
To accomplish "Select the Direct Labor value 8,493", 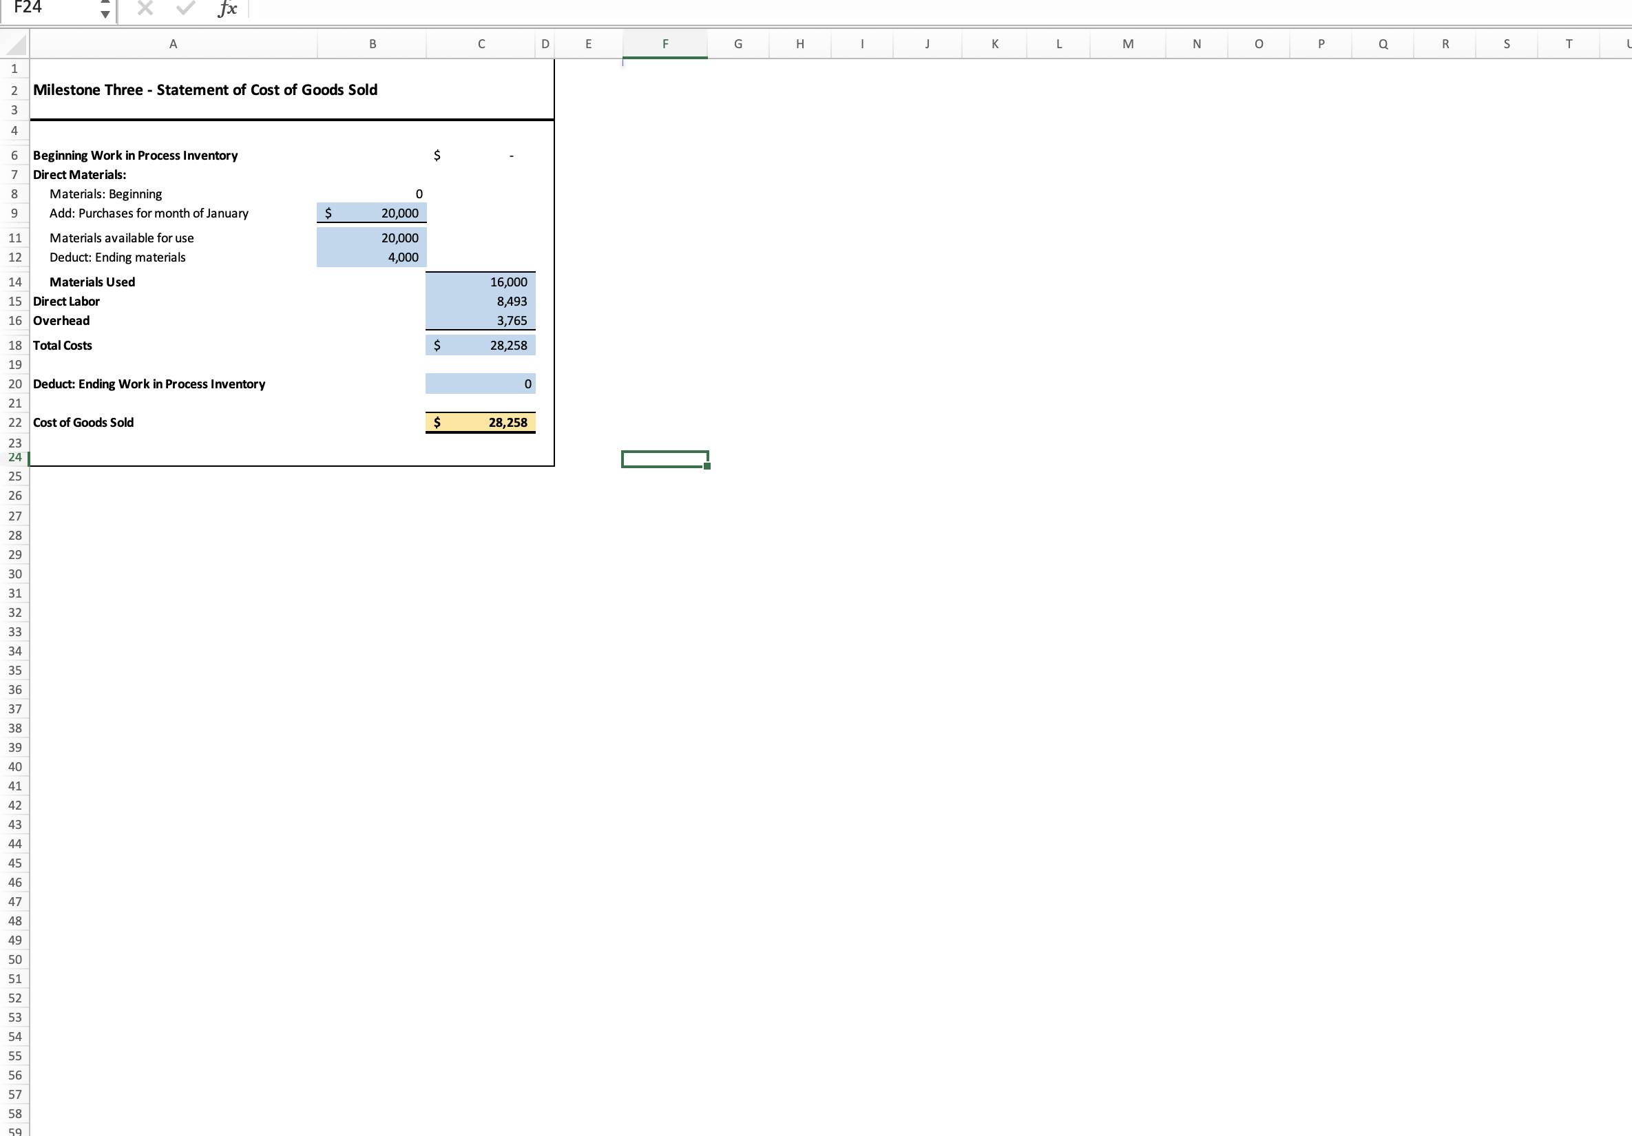I will (481, 301).
